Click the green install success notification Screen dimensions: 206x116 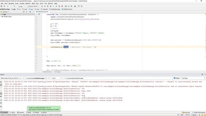coord(44,109)
